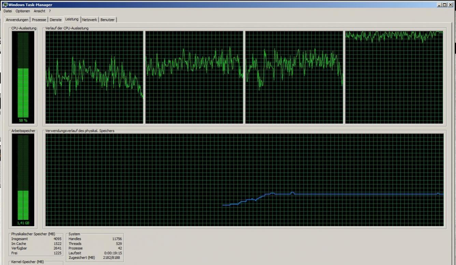Open the Optionen menu

pyautogui.click(x=23, y=11)
